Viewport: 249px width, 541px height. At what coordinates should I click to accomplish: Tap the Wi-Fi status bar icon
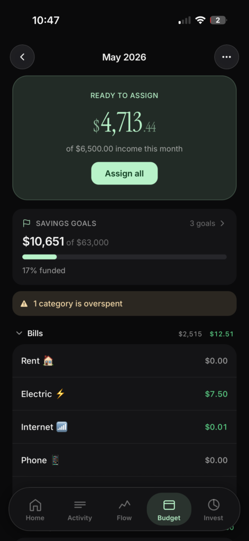(x=200, y=21)
